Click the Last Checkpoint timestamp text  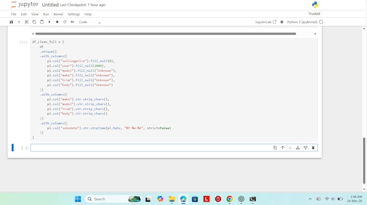pos(83,5)
